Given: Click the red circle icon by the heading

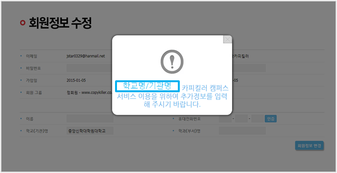Looking at the screenshot, I should (23, 22).
